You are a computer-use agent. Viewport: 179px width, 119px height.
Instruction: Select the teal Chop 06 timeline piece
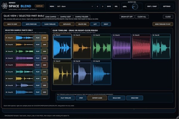click(x=161, y=46)
